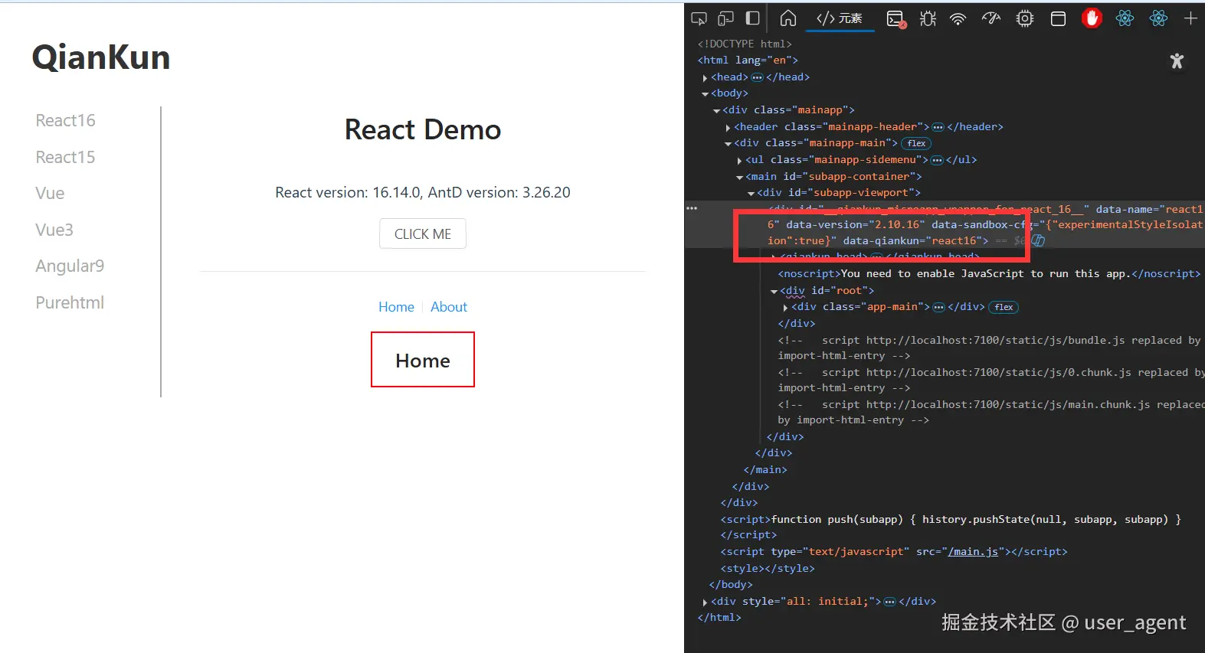Image resolution: width=1205 pixels, height=653 pixels.
Task: Select React15 in the side menu
Action: [66, 157]
